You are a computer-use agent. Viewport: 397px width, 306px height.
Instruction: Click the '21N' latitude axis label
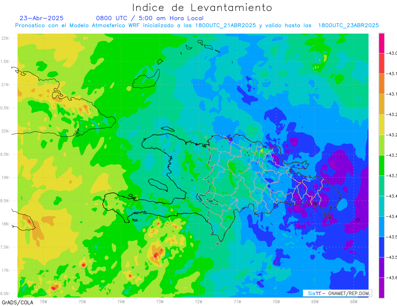click(x=5, y=85)
